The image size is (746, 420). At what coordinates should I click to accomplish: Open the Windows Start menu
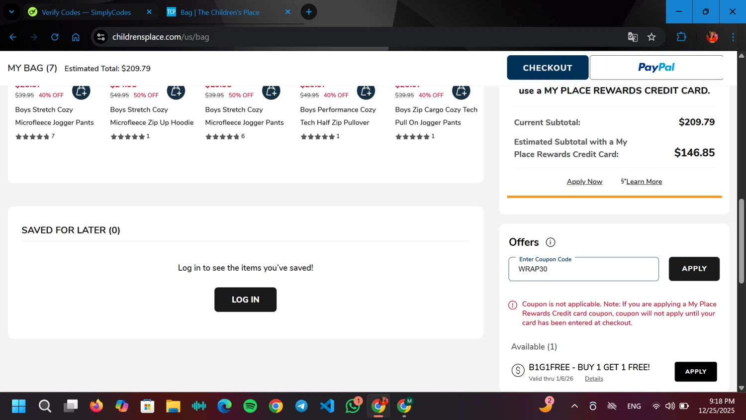click(x=19, y=406)
